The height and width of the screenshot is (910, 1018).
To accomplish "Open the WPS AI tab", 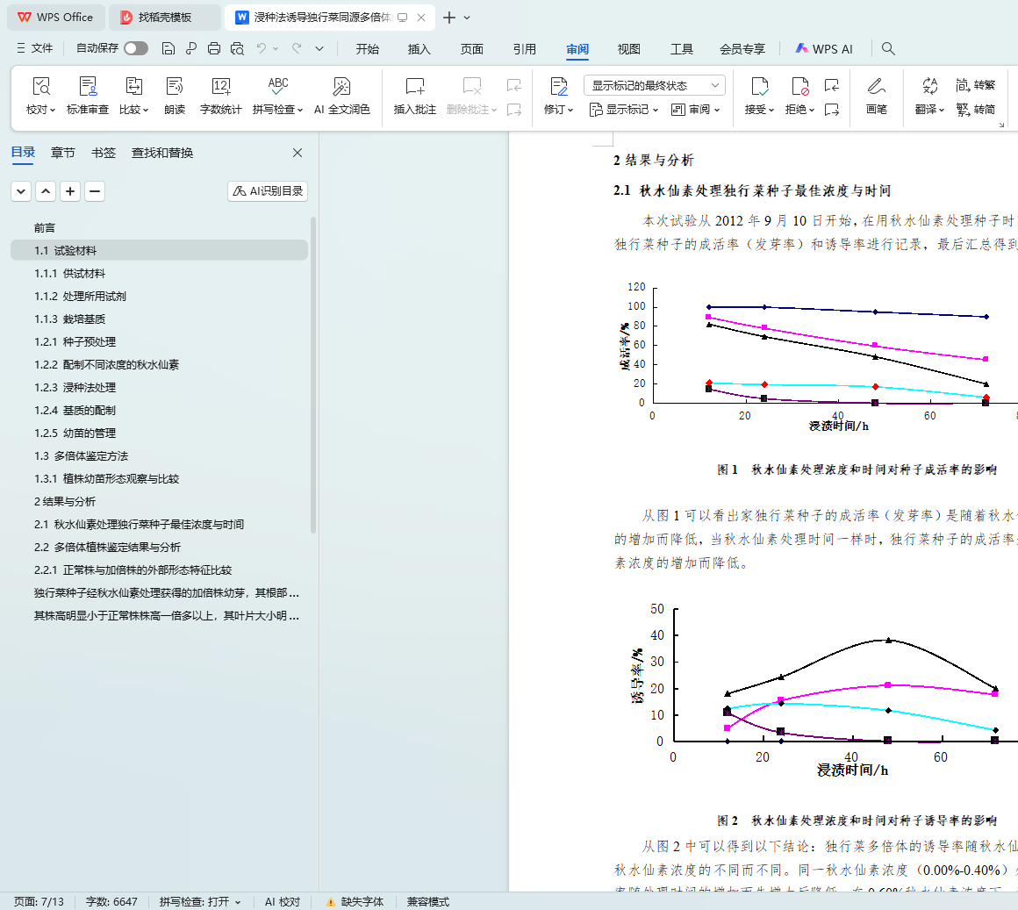I will [x=824, y=49].
